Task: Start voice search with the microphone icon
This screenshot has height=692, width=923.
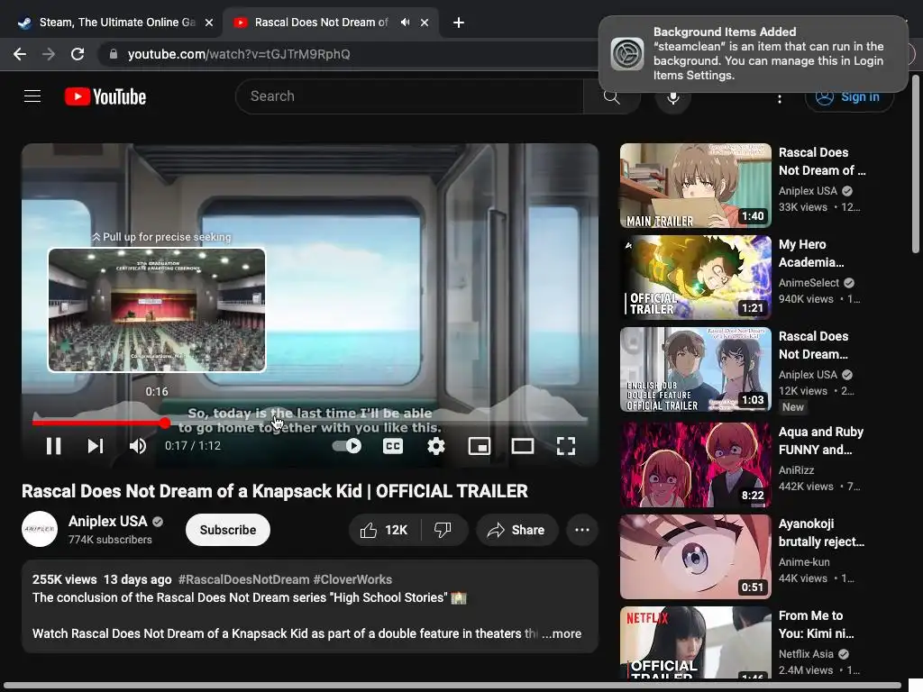Action: [672, 96]
